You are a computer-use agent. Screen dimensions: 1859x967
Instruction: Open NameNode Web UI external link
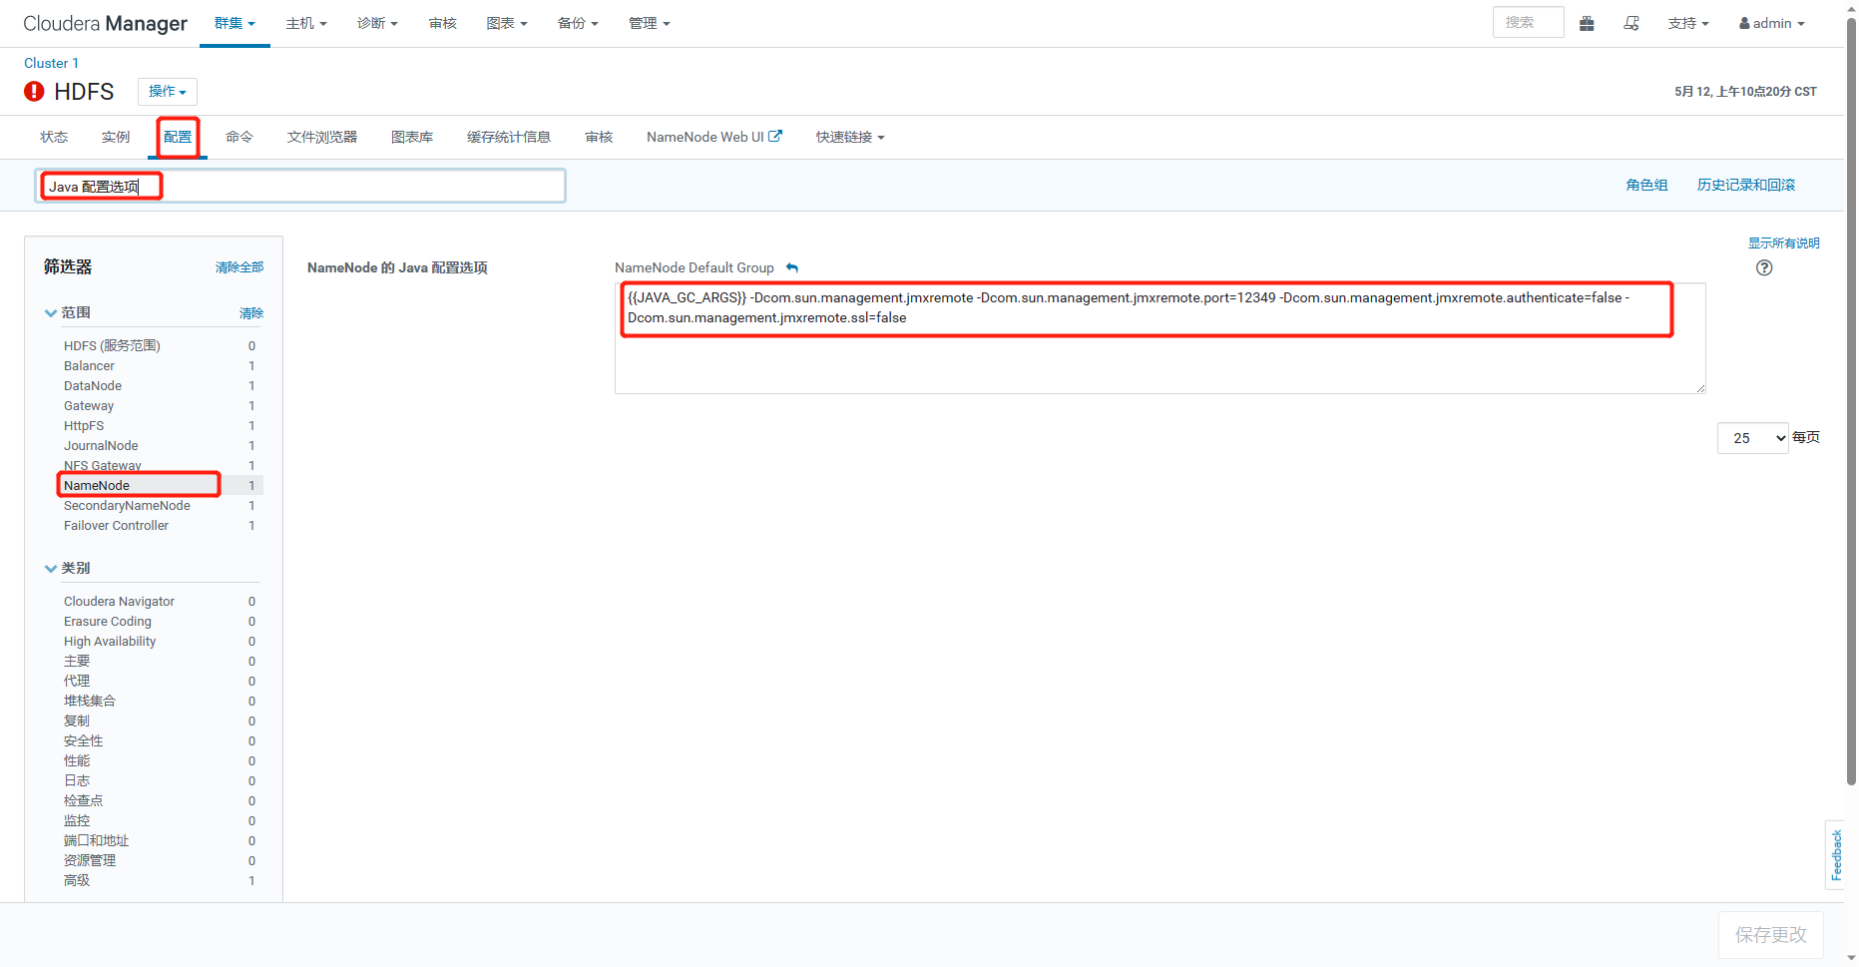pyautogui.click(x=714, y=137)
